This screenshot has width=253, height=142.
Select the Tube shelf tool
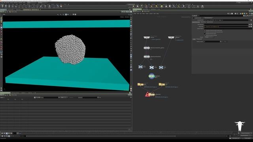click(9, 6)
